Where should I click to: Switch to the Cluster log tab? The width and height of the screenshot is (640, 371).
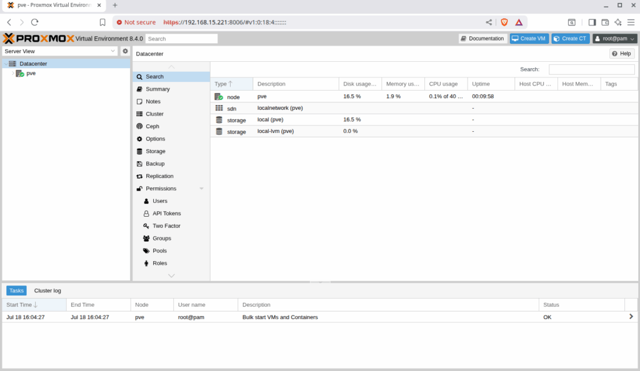[47, 290]
